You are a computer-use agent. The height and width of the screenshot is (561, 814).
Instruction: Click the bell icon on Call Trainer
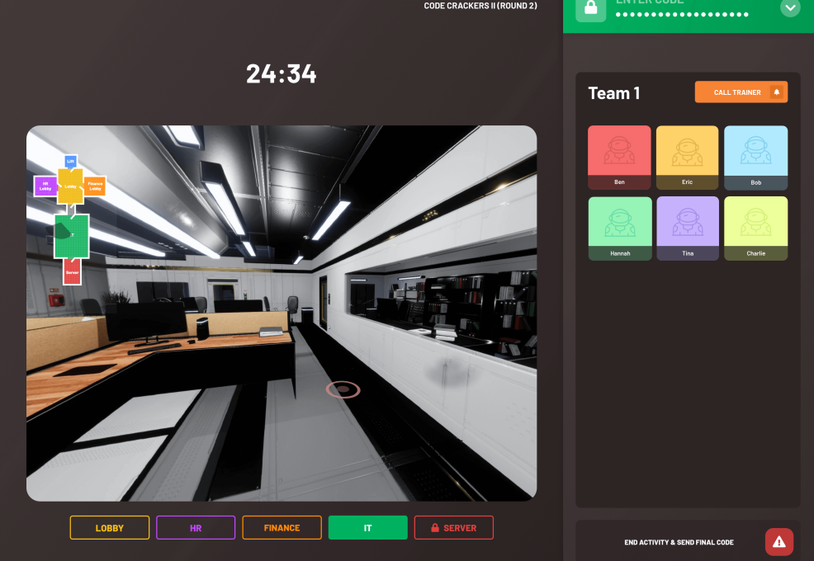pos(776,92)
